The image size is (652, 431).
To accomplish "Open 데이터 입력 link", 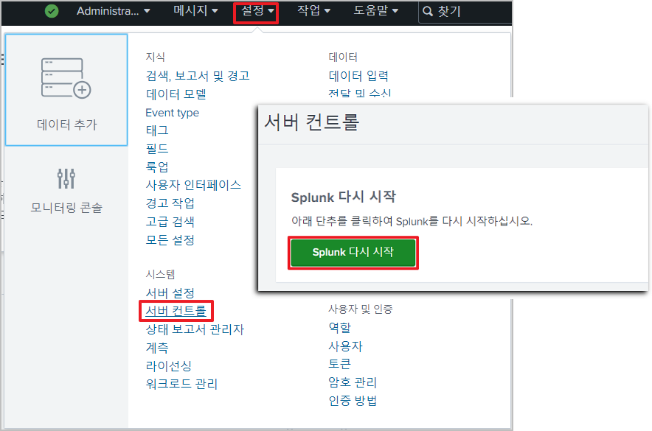I will (x=358, y=76).
